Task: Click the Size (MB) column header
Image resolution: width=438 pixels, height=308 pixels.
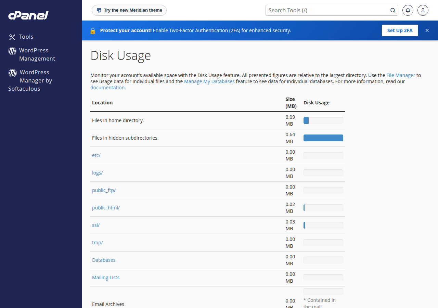Action: point(291,103)
